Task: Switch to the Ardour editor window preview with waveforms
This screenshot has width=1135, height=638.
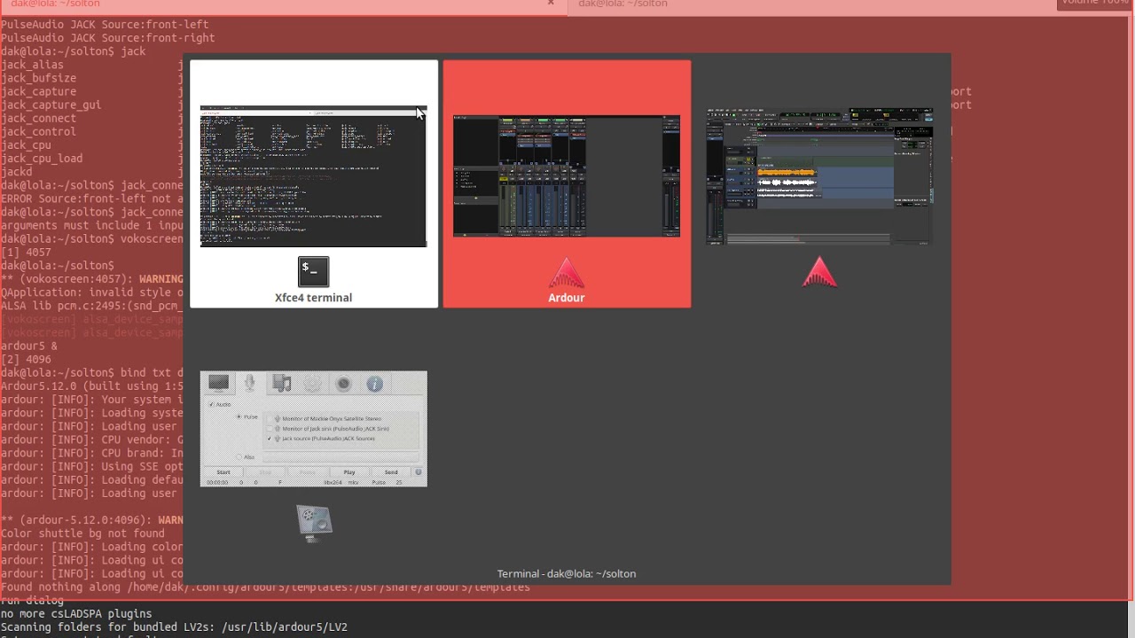Action: [x=819, y=176]
